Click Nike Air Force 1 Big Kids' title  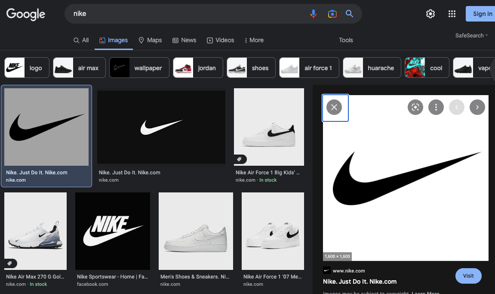click(267, 173)
